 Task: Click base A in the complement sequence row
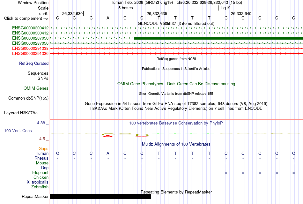point(108,18)
